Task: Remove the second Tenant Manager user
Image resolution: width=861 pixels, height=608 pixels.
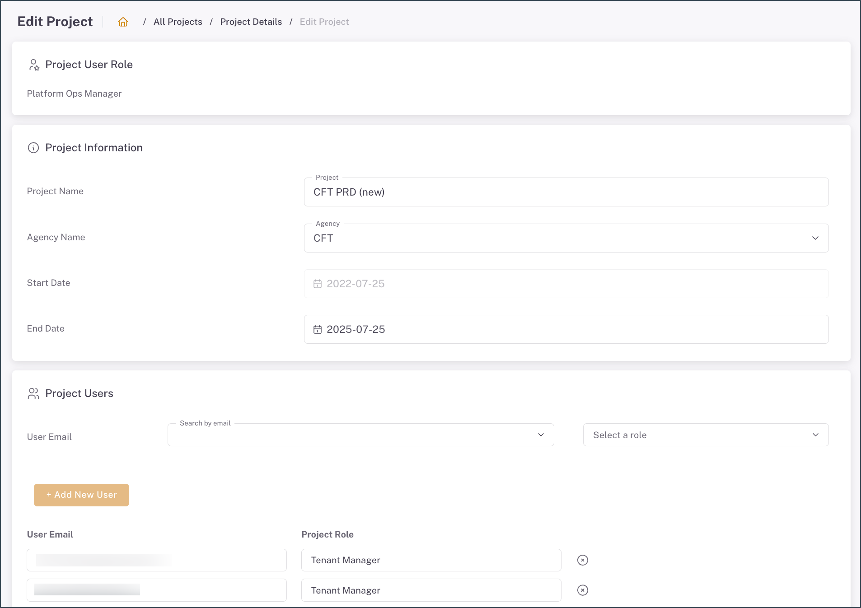Action: click(x=583, y=590)
